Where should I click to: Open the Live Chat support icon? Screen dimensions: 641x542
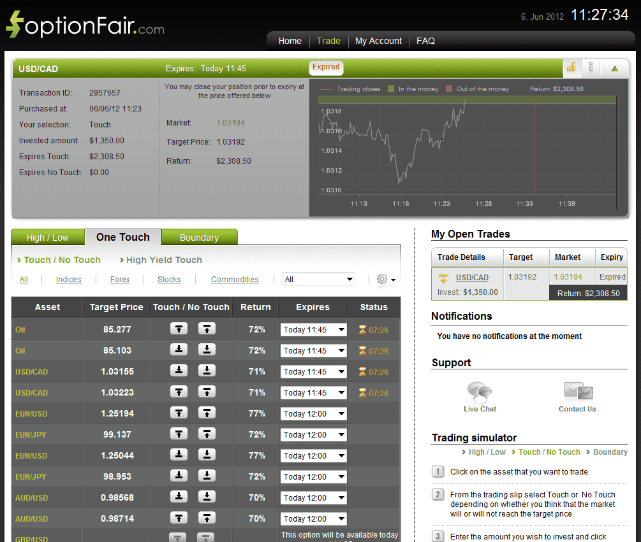coord(480,389)
